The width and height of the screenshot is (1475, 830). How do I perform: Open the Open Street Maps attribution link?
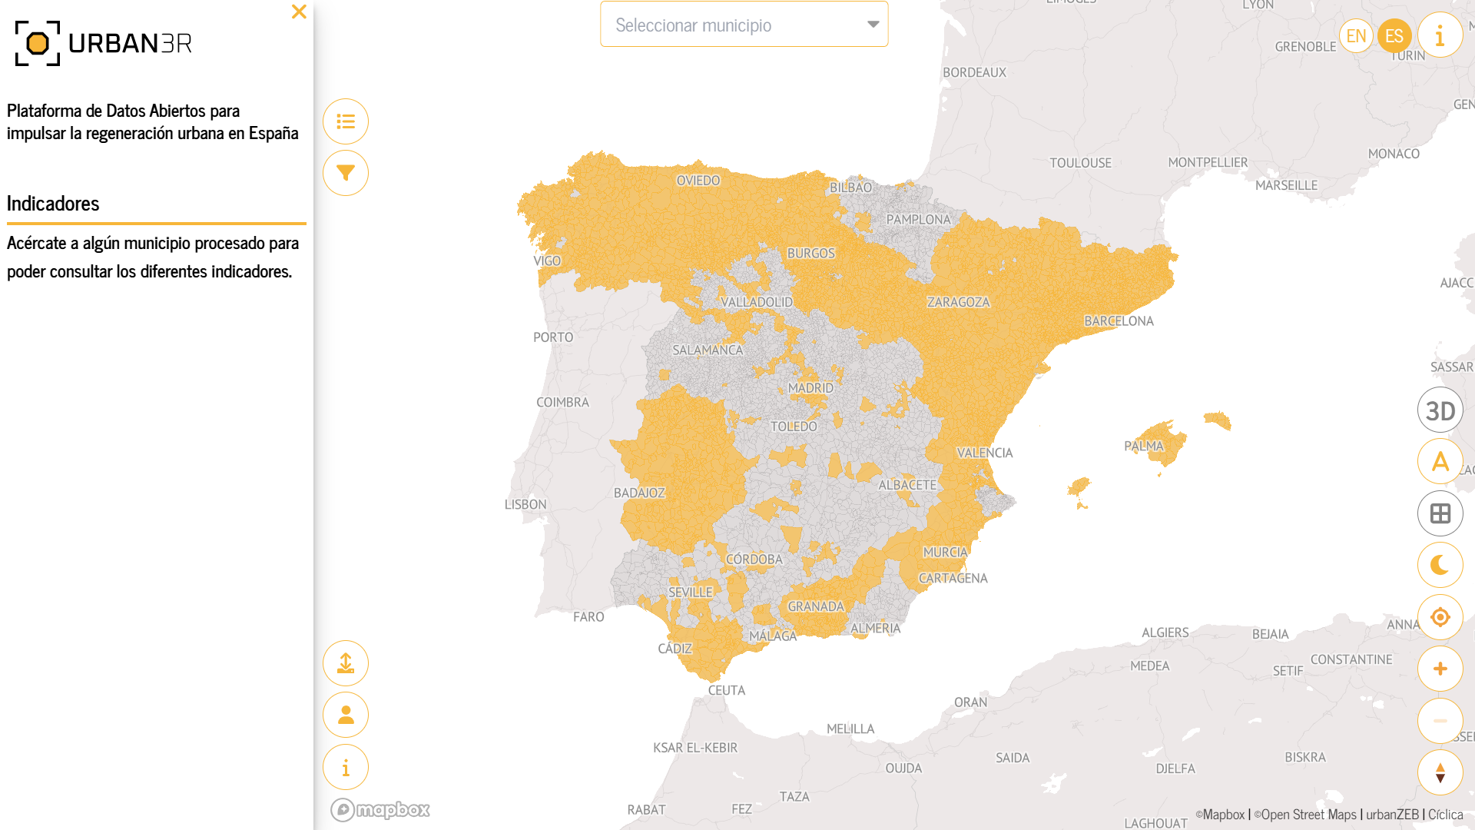pyautogui.click(x=1305, y=815)
